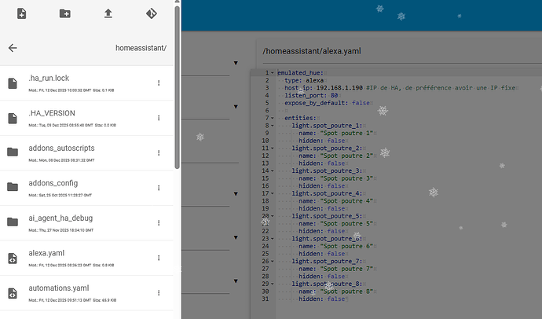Click the New File icon
This screenshot has height=319, width=542.
tap(22, 14)
